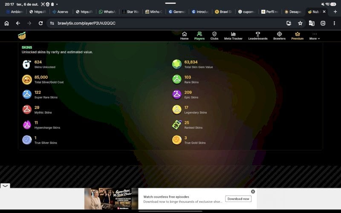The height and width of the screenshot is (213, 341).
Task: Open a new tab with plus button
Action: pos(335,12)
